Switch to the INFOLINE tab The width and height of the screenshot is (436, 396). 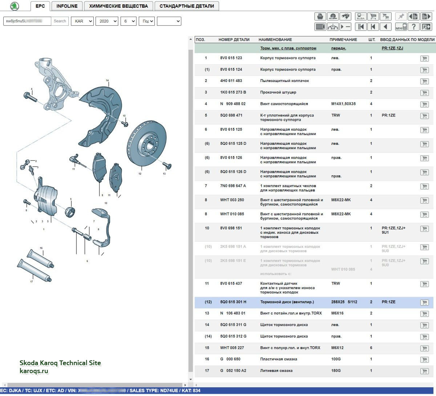tap(67, 6)
